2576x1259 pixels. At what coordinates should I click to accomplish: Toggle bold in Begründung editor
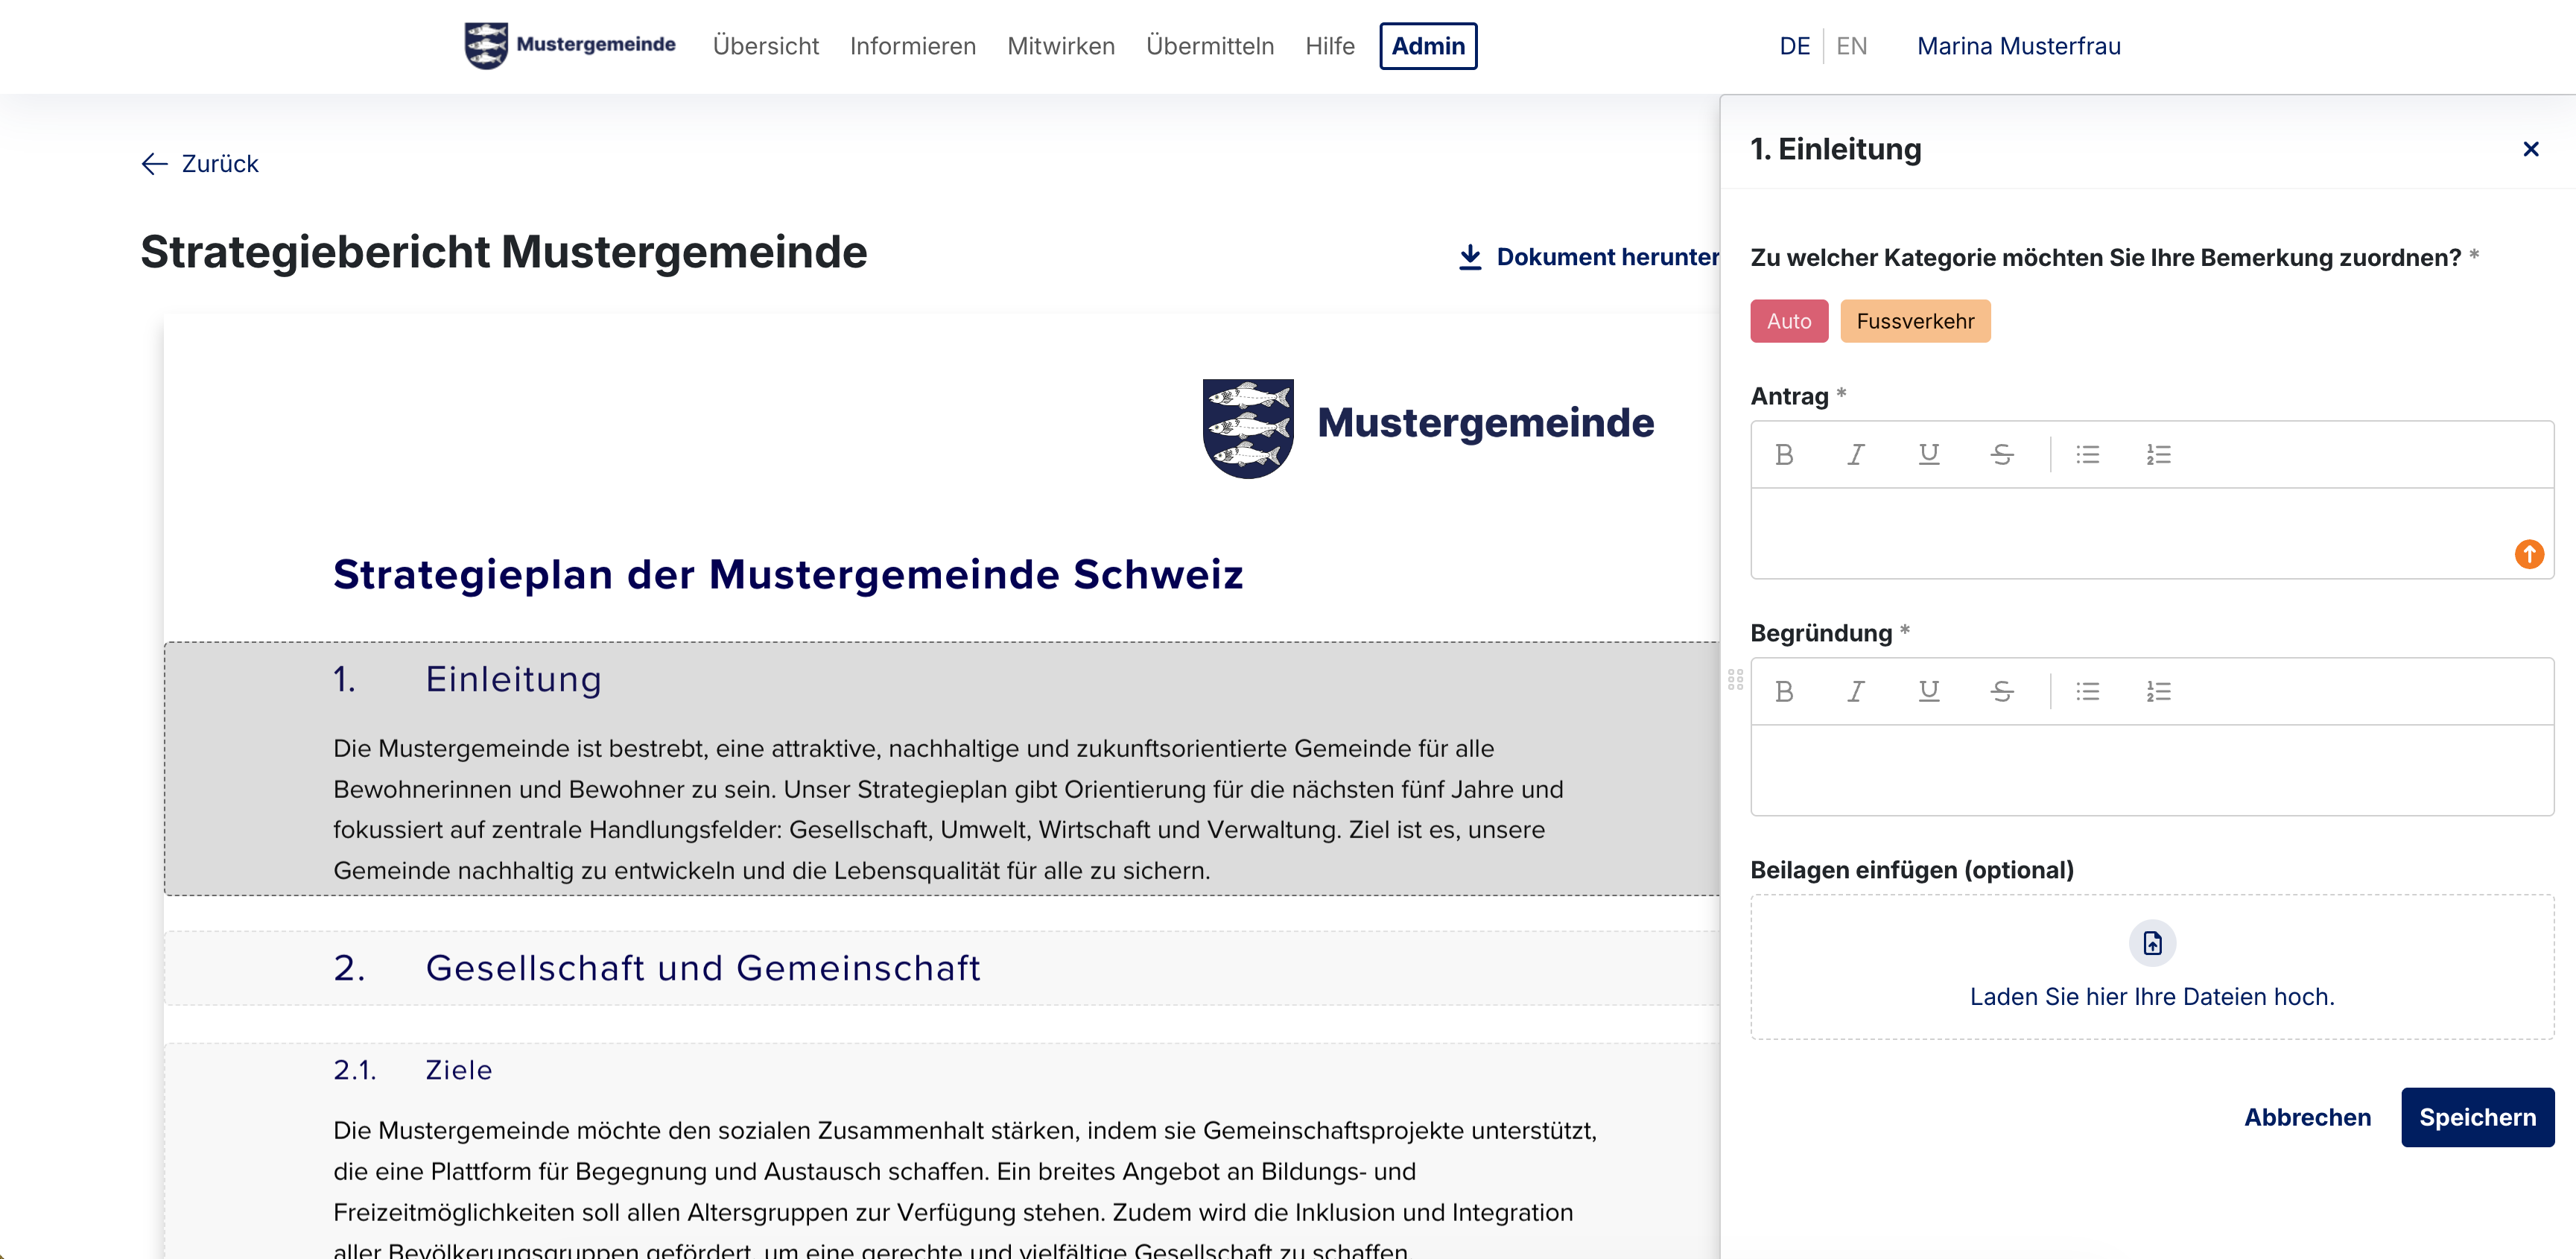click(1784, 692)
